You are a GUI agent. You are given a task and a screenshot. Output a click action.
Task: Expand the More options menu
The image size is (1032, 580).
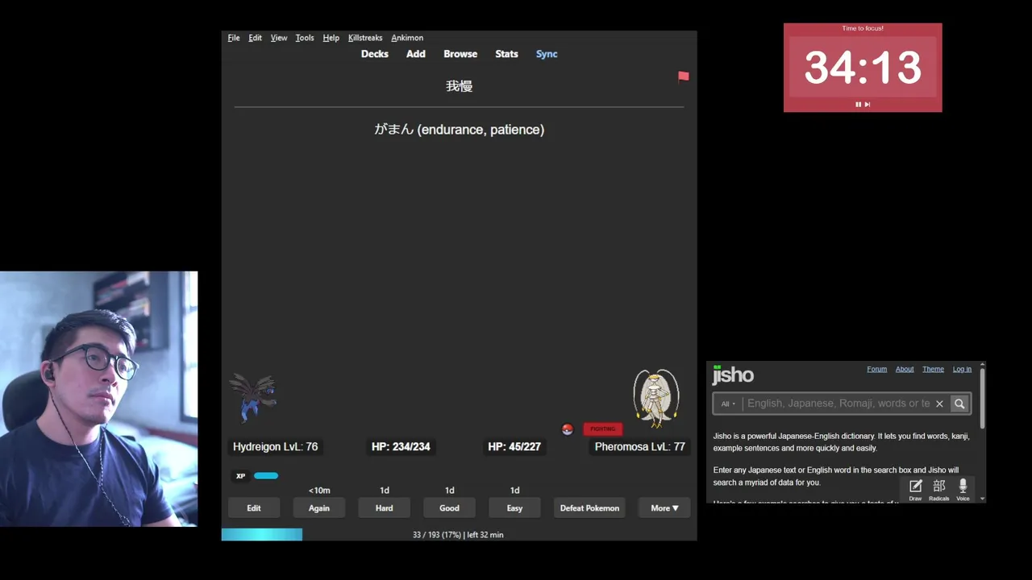(x=664, y=508)
